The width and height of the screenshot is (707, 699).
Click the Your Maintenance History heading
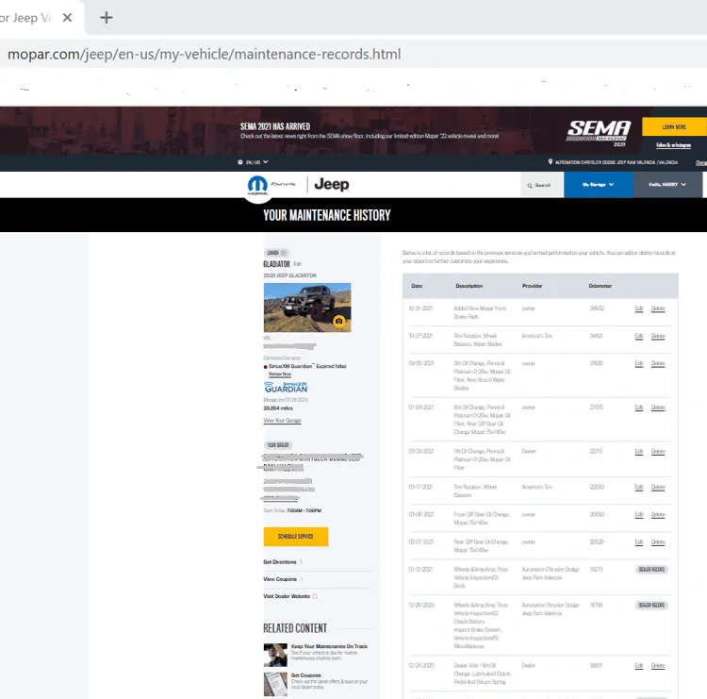point(327,215)
